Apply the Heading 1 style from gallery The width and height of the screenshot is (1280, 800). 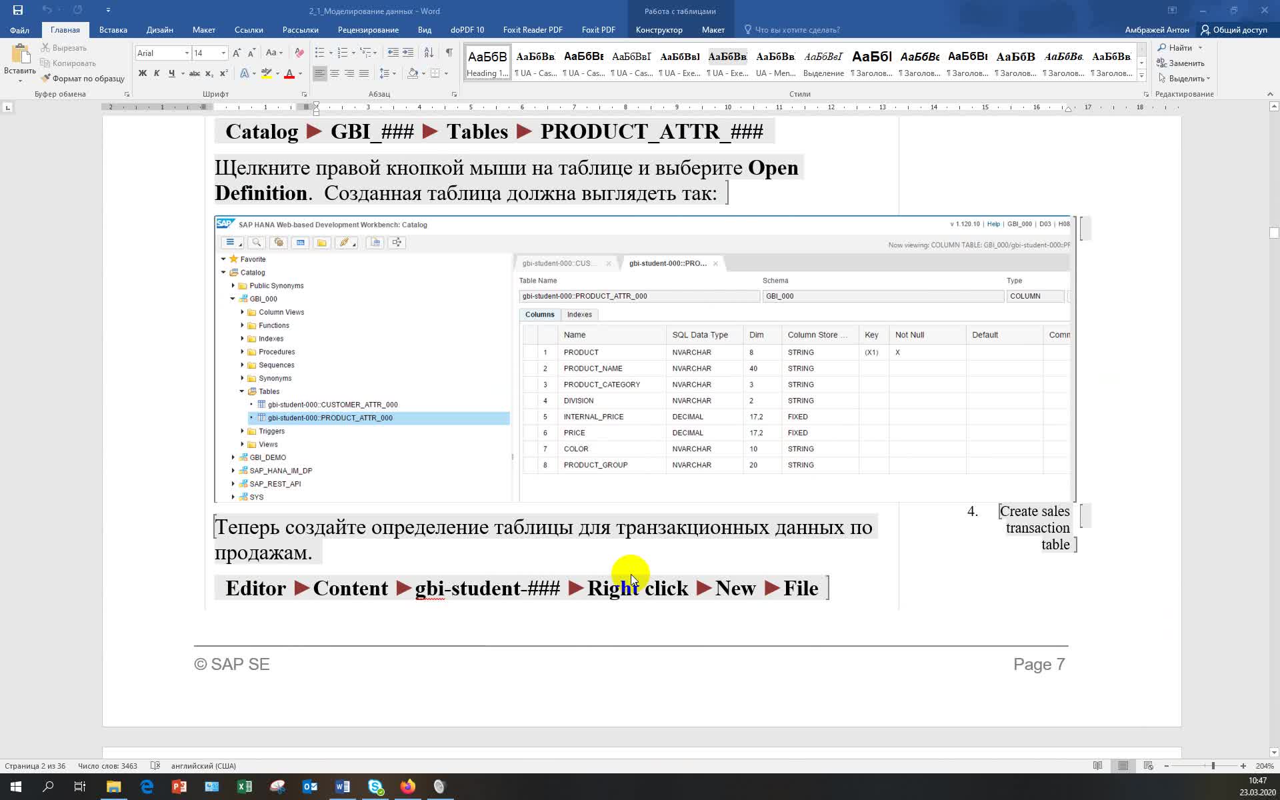coord(487,63)
